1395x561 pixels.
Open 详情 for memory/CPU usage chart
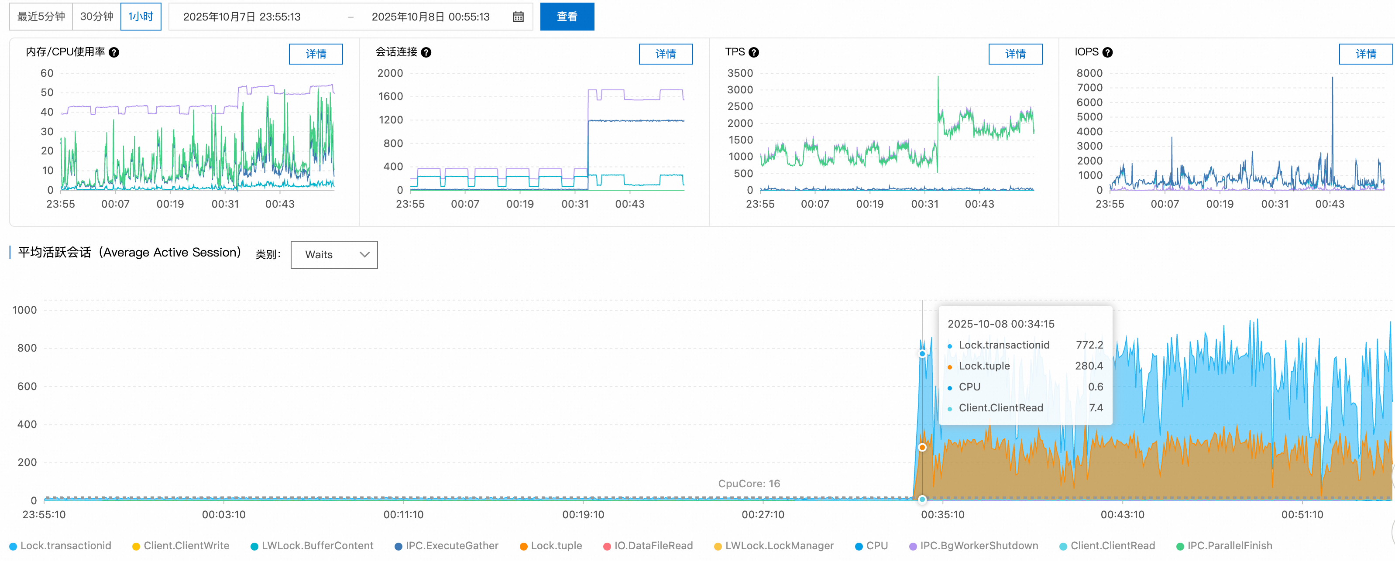316,54
